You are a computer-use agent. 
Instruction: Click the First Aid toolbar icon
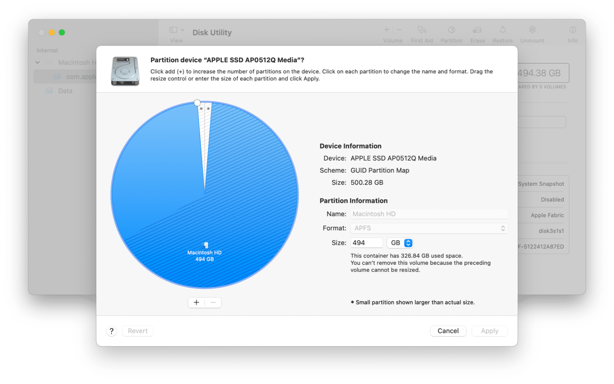(422, 30)
